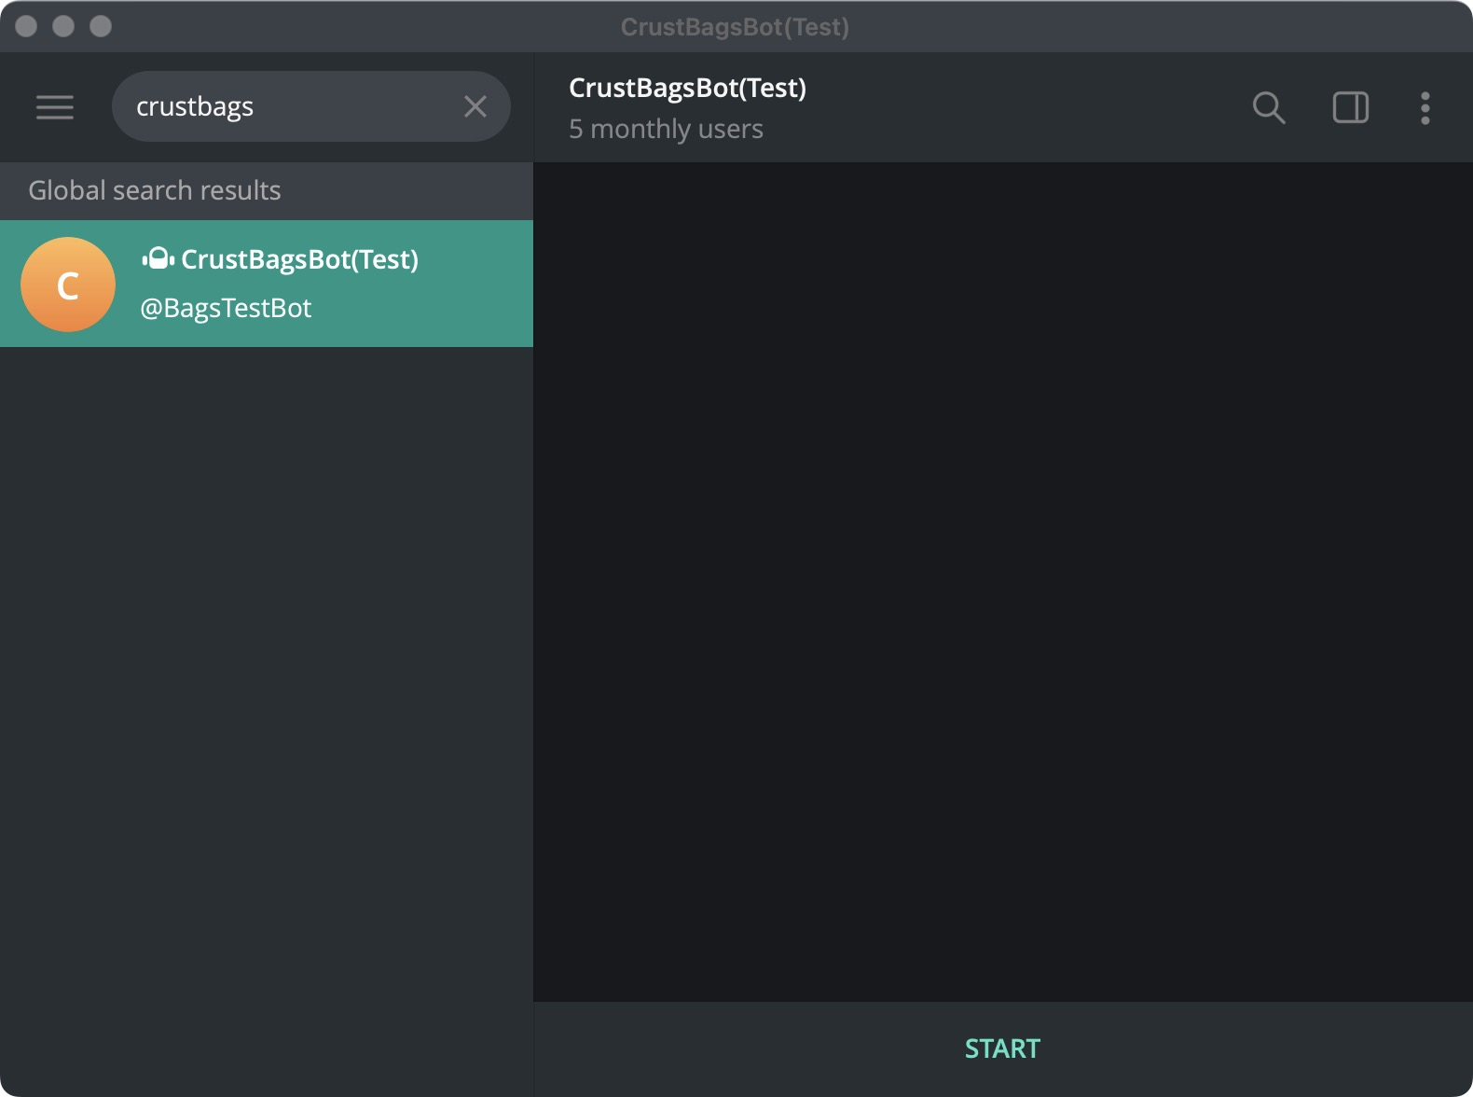Click the Global search results header
This screenshot has height=1097, width=1473.
pos(267,190)
